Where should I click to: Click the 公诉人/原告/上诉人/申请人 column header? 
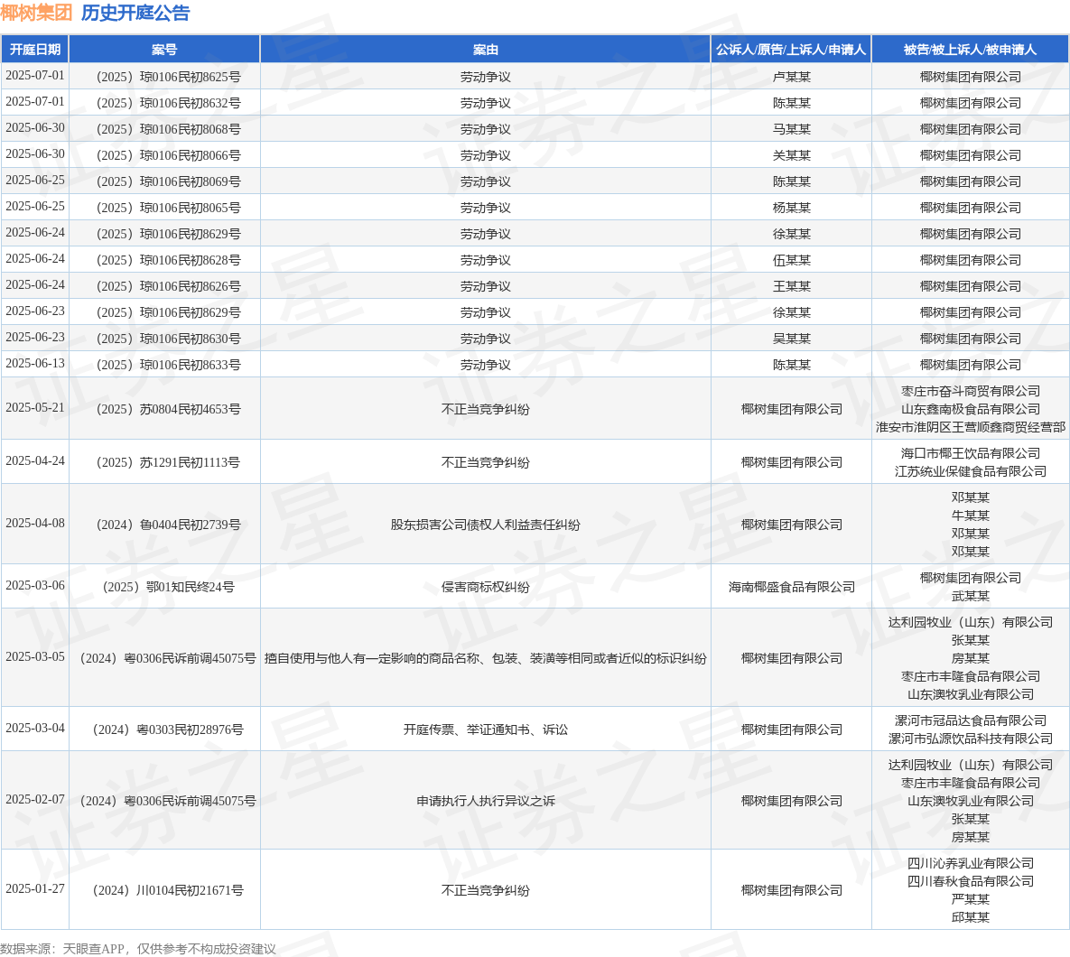click(x=791, y=49)
